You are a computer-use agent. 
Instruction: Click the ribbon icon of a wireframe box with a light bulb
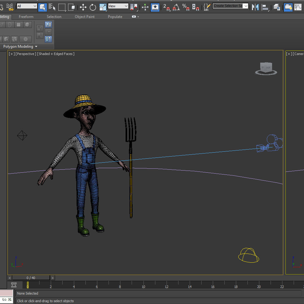point(14,39)
